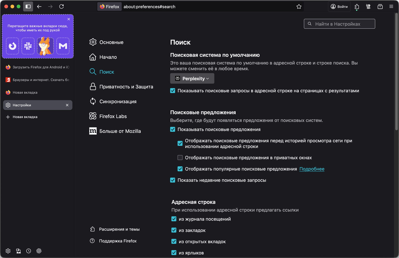This screenshot has height=258, width=399.
Task: Open the Подробнее learn more link
Action: [x=312, y=169]
